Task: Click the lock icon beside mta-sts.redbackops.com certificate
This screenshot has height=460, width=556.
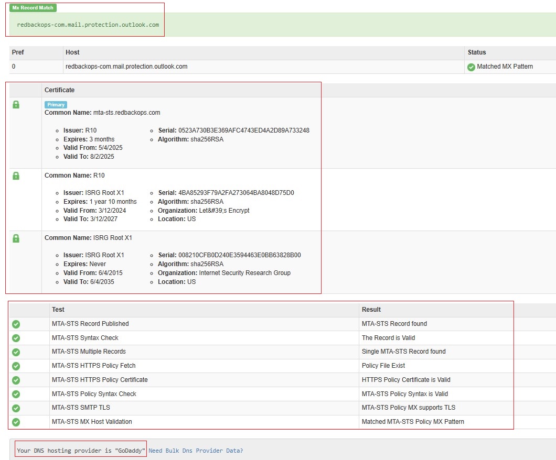Action: coord(16,105)
